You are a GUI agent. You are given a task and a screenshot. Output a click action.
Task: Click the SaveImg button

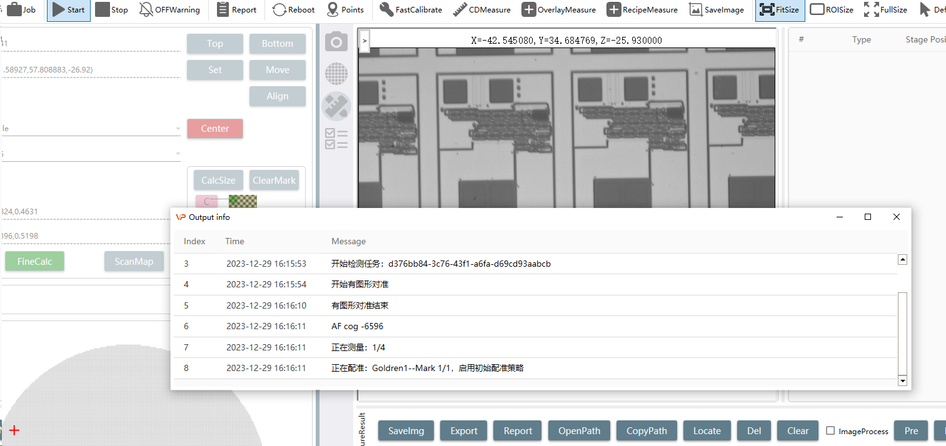coord(406,431)
